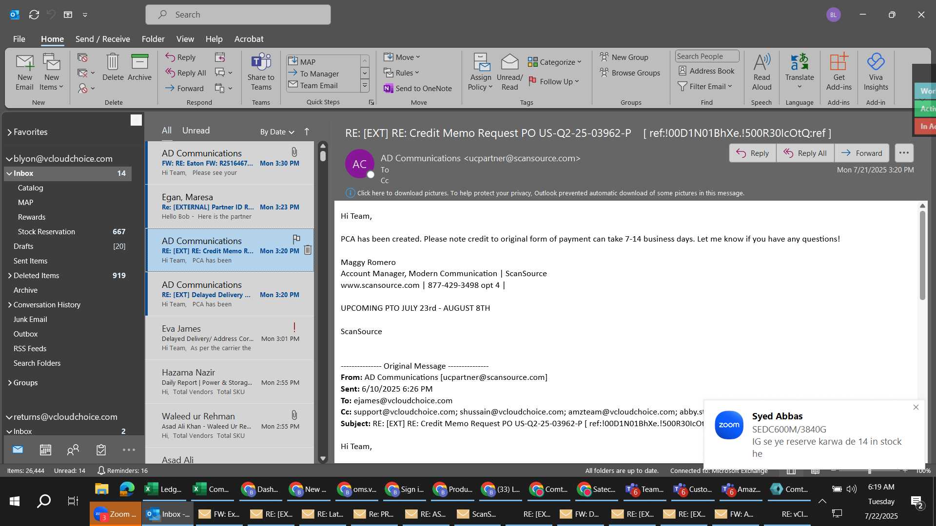The height and width of the screenshot is (526, 936).
Task: Click the main Search box
Action: 238,15
